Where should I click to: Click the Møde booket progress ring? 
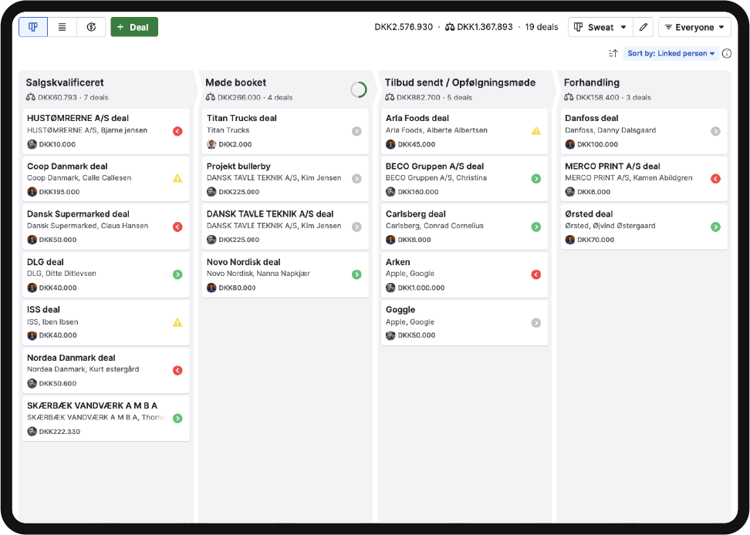tap(358, 89)
